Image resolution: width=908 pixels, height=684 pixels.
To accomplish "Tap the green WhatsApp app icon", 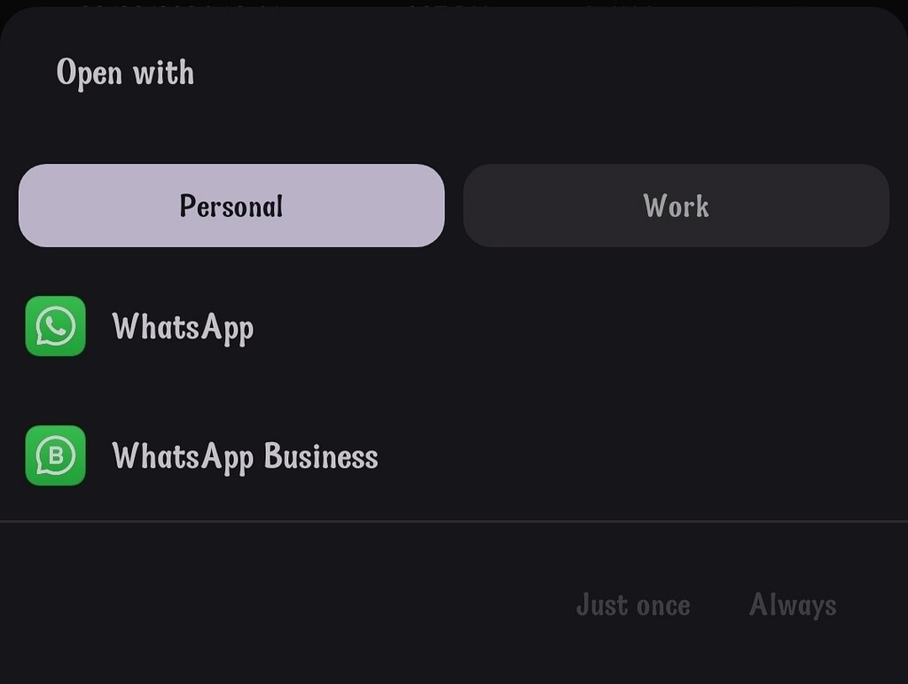I will click(x=55, y=326).
